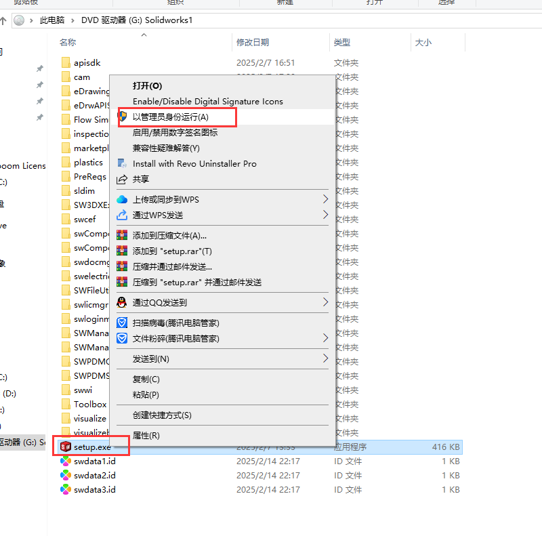Expand the 文件粉碎 submenu arrow
This screenshot has height=536, width=542.
[x=325, y=338]
